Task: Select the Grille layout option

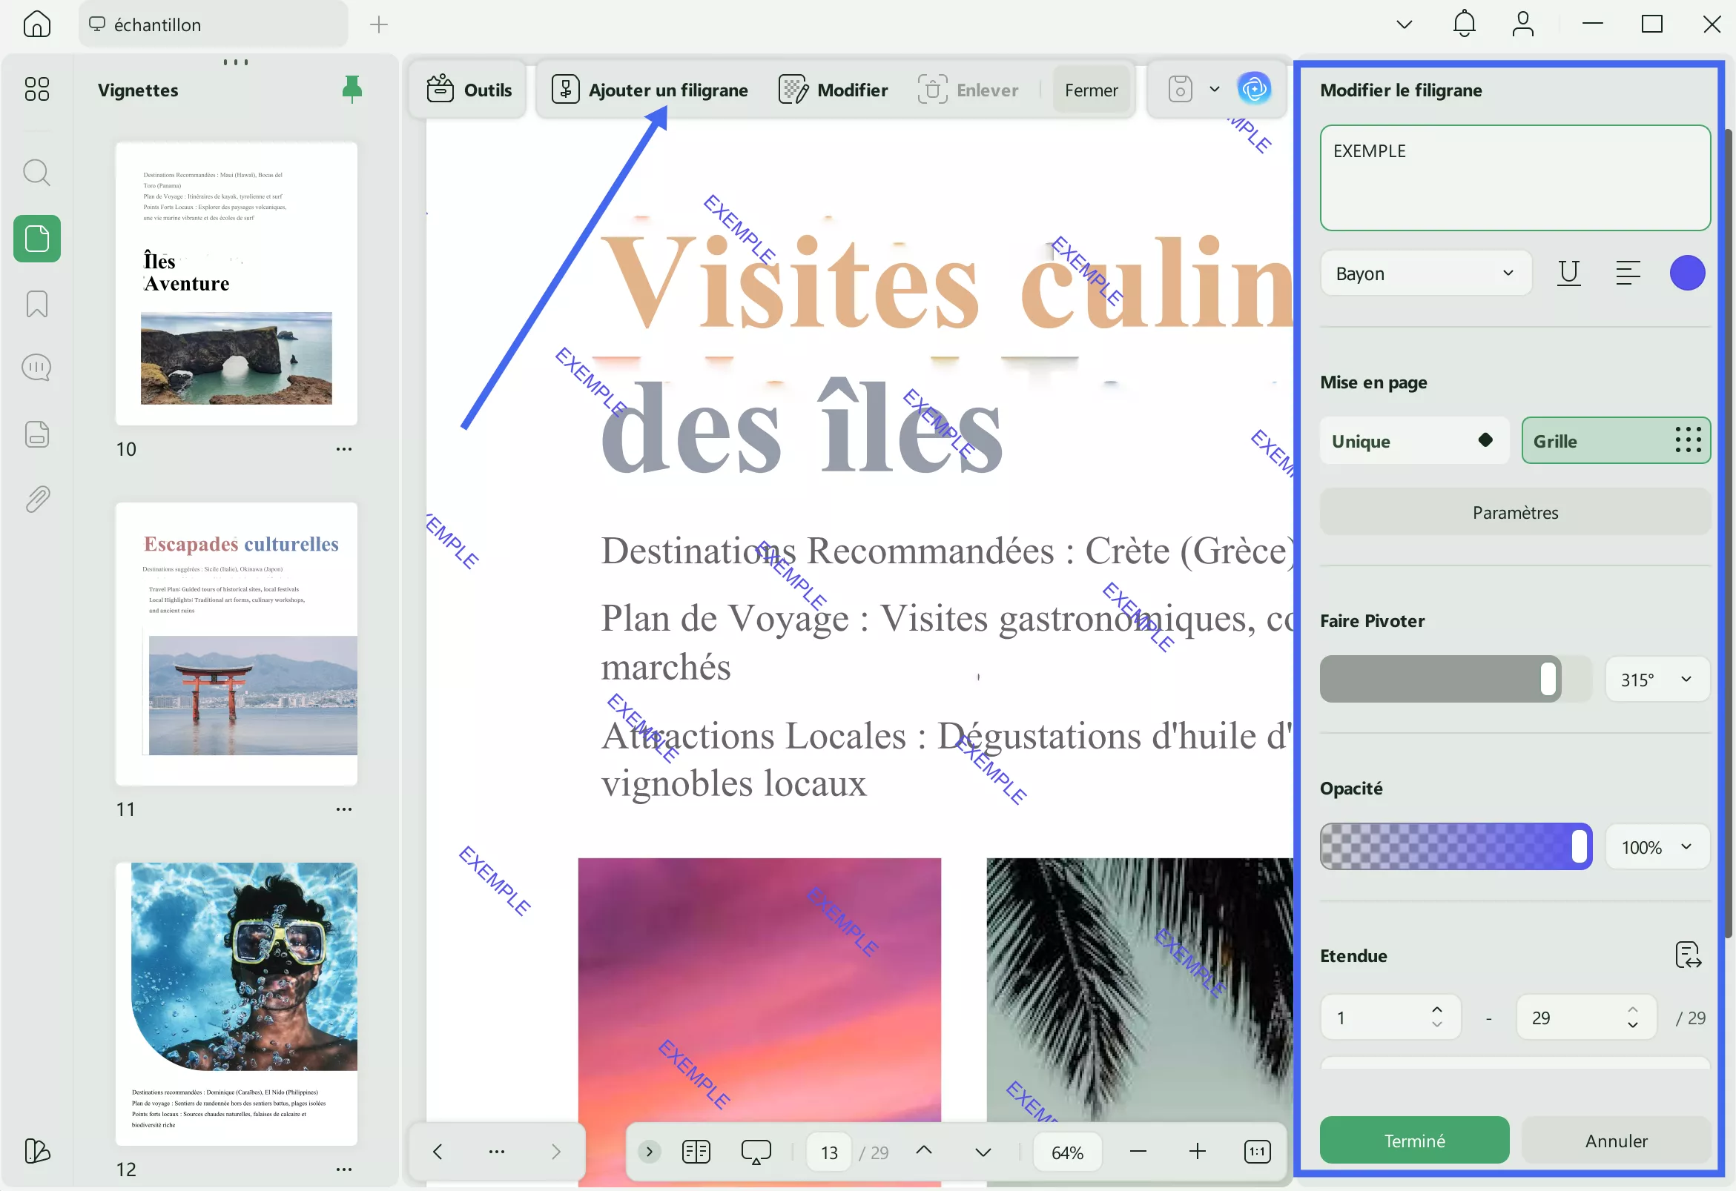Action: pos(1616,441)
